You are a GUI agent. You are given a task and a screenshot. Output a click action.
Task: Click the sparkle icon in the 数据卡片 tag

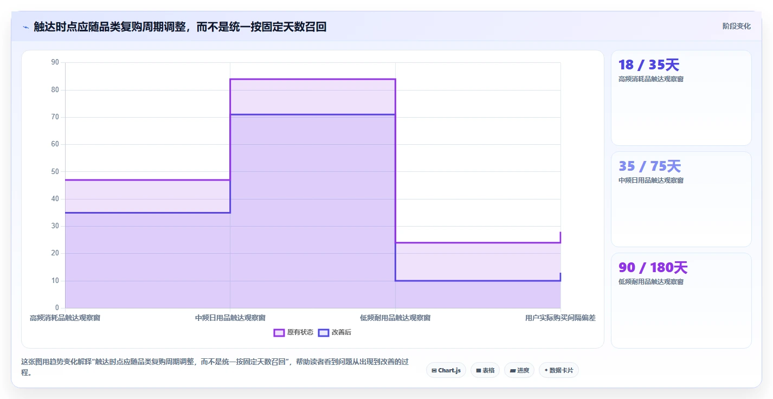546,370
